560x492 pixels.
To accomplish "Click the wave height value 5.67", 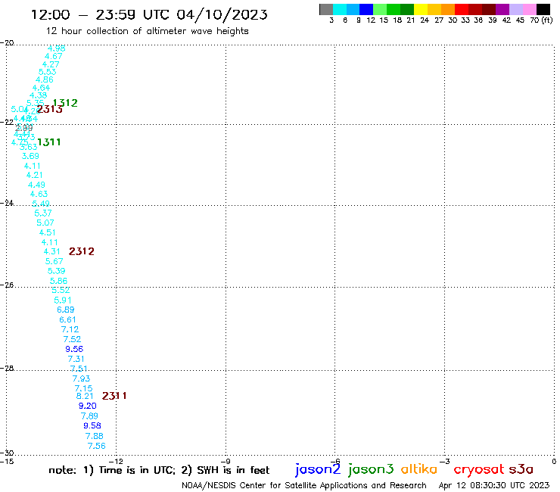I will pyautogui.click(x=54, y=262).
